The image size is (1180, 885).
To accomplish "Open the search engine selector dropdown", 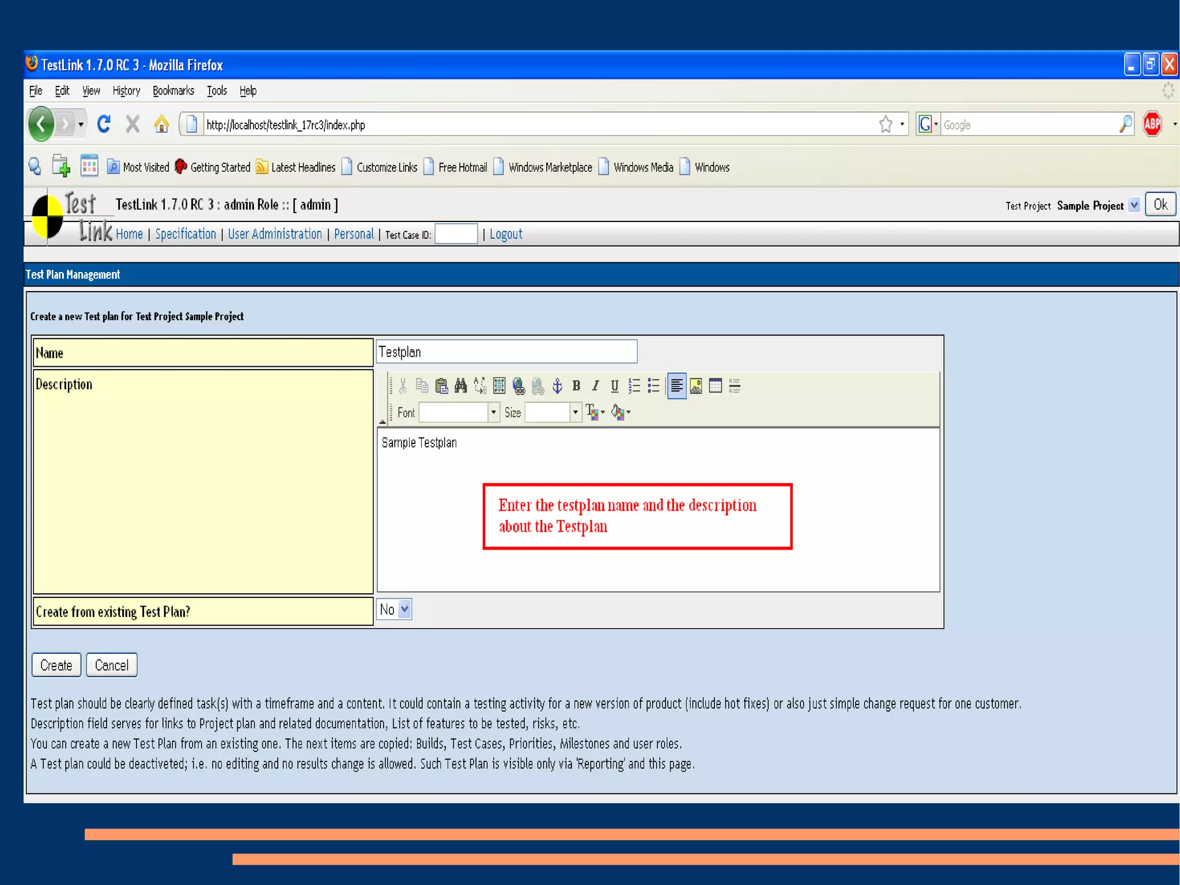I will click(928, 124).
